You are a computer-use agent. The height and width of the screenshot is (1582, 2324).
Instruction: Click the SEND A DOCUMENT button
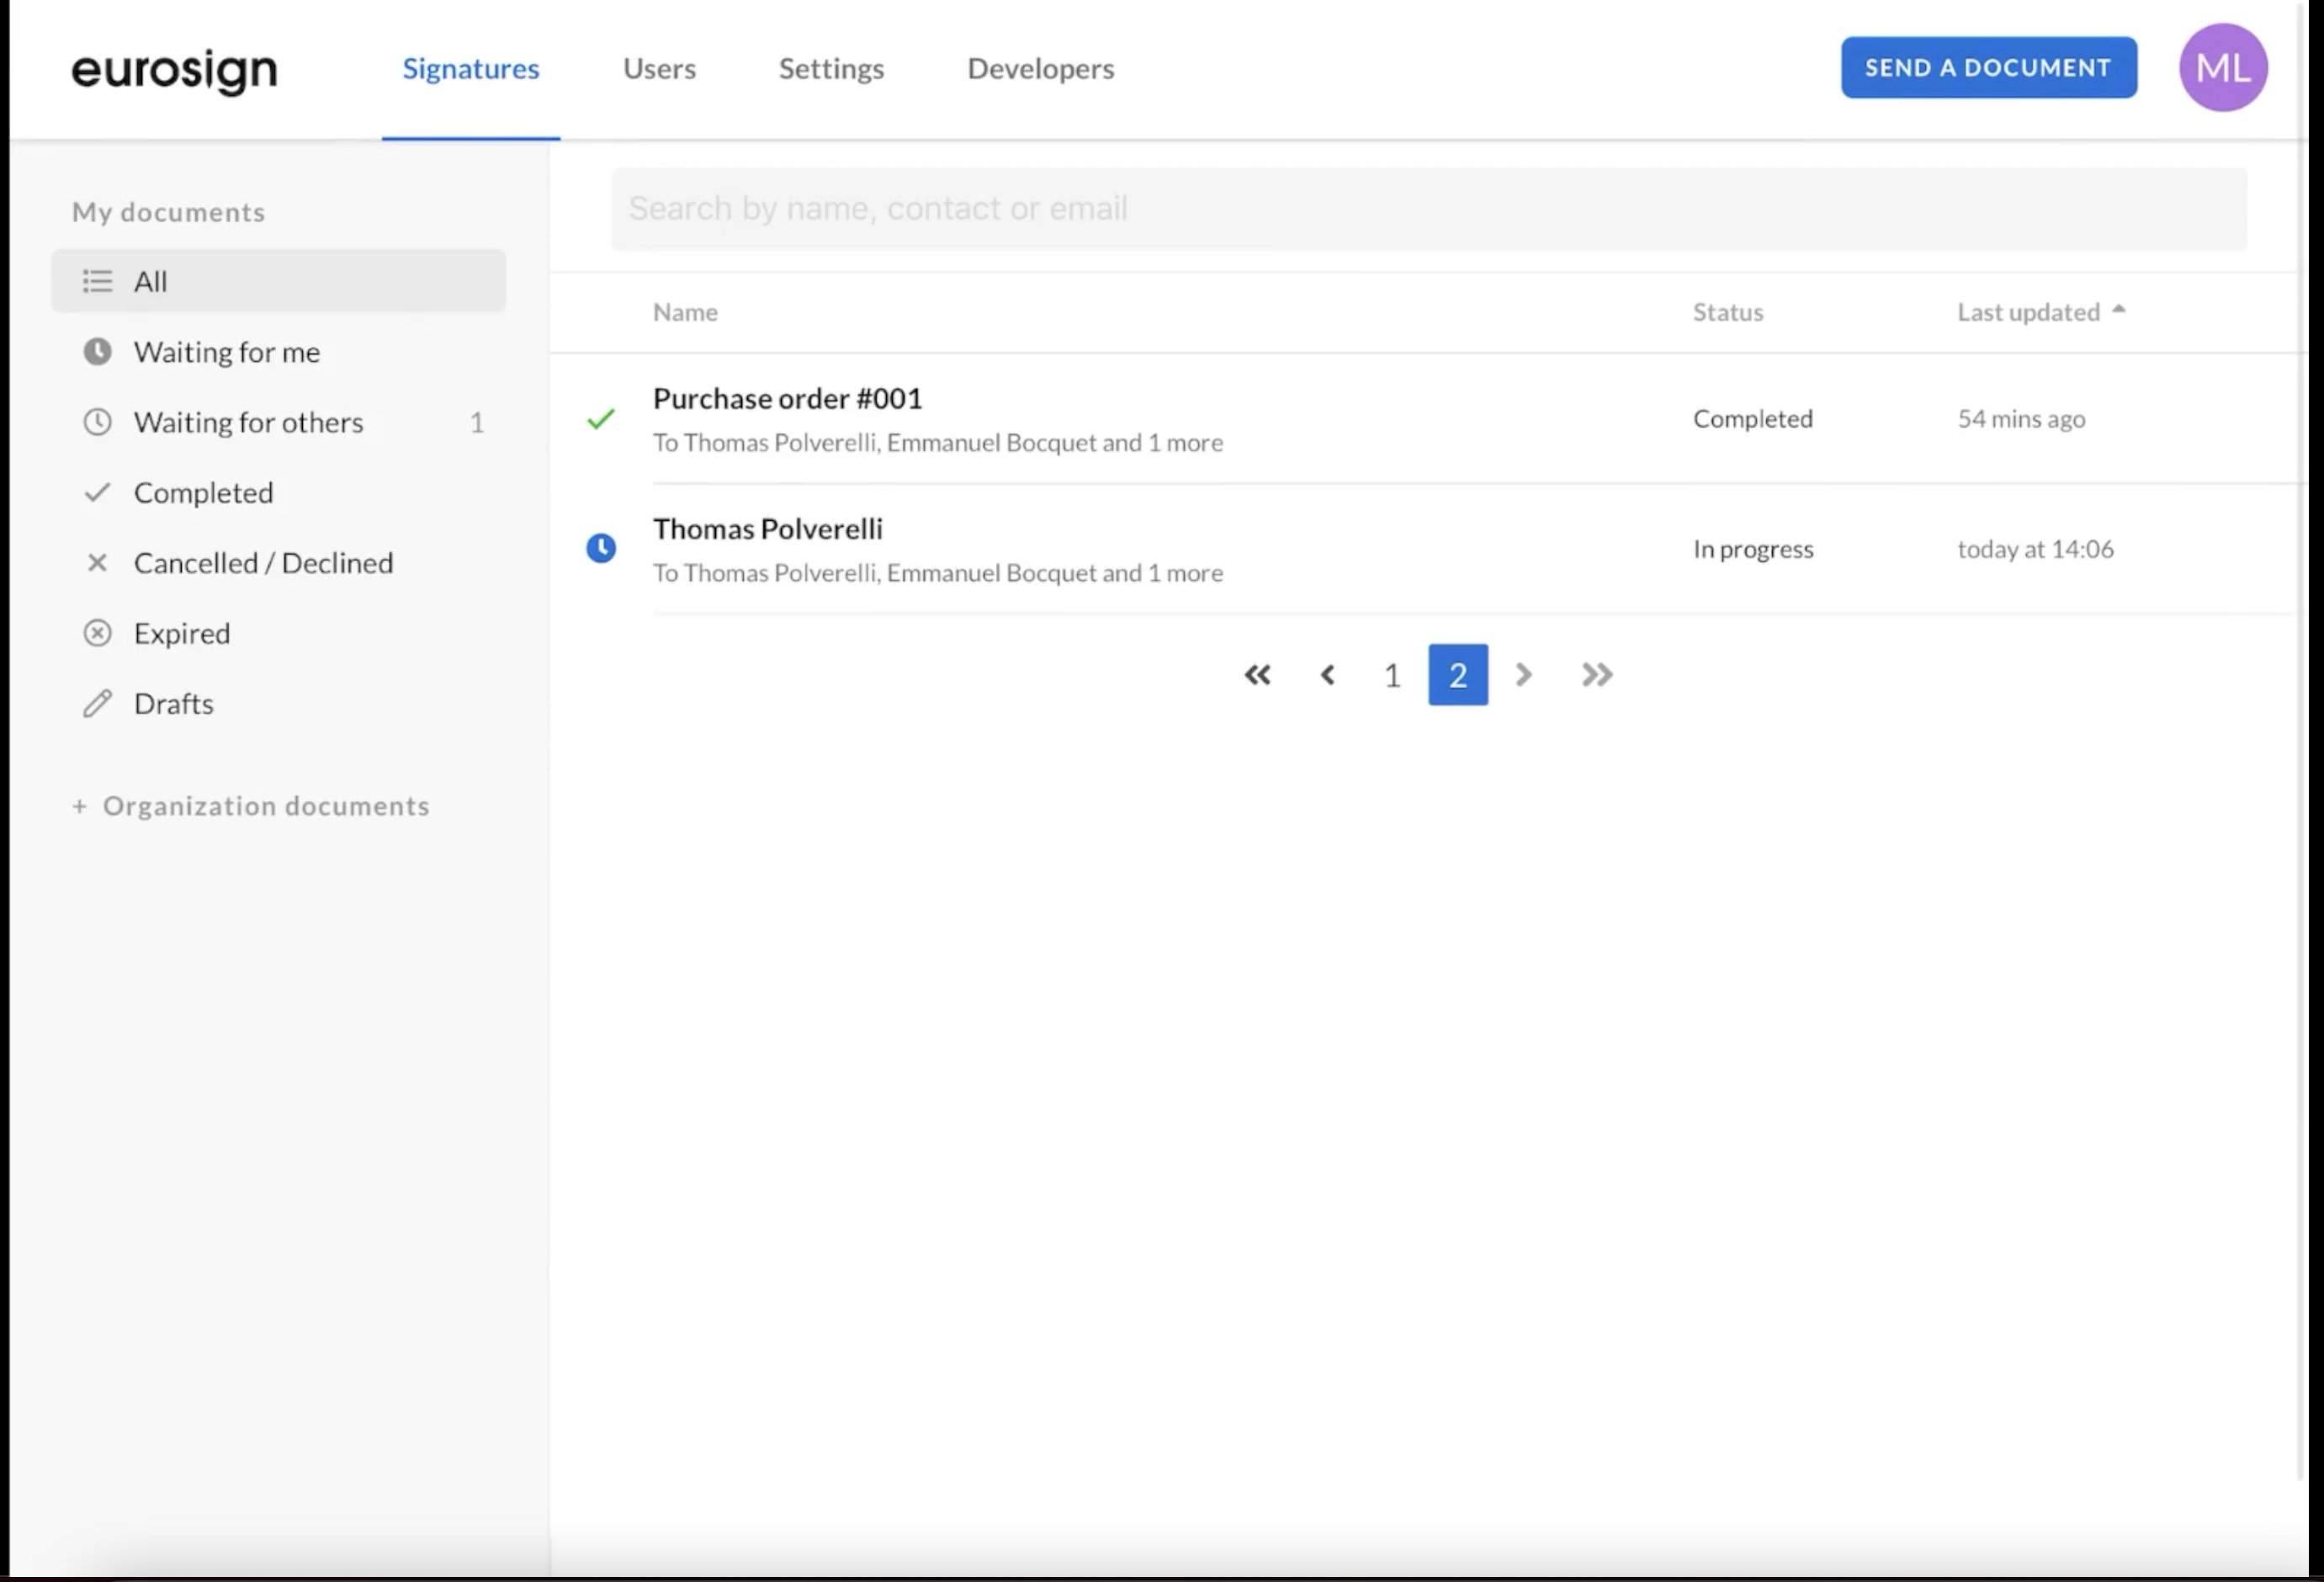[1989, 67]
